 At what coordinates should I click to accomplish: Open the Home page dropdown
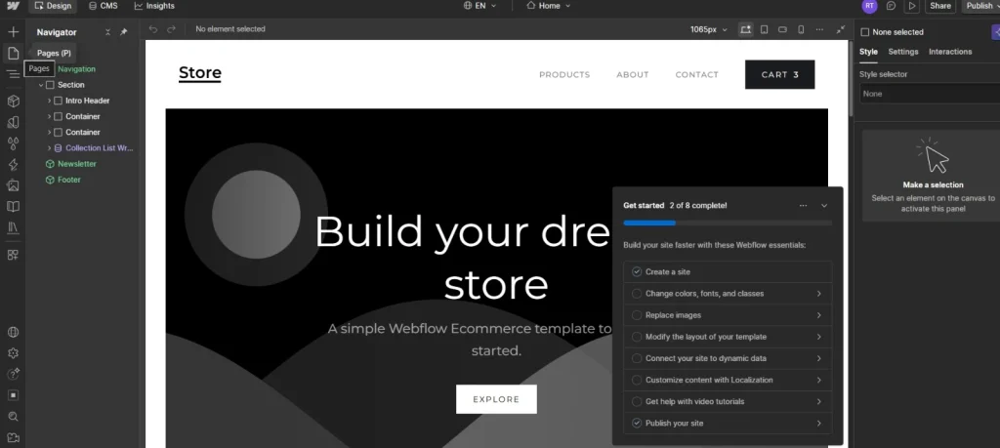549,6
